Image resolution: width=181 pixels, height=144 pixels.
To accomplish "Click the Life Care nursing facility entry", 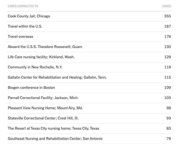I will (41, 57).
